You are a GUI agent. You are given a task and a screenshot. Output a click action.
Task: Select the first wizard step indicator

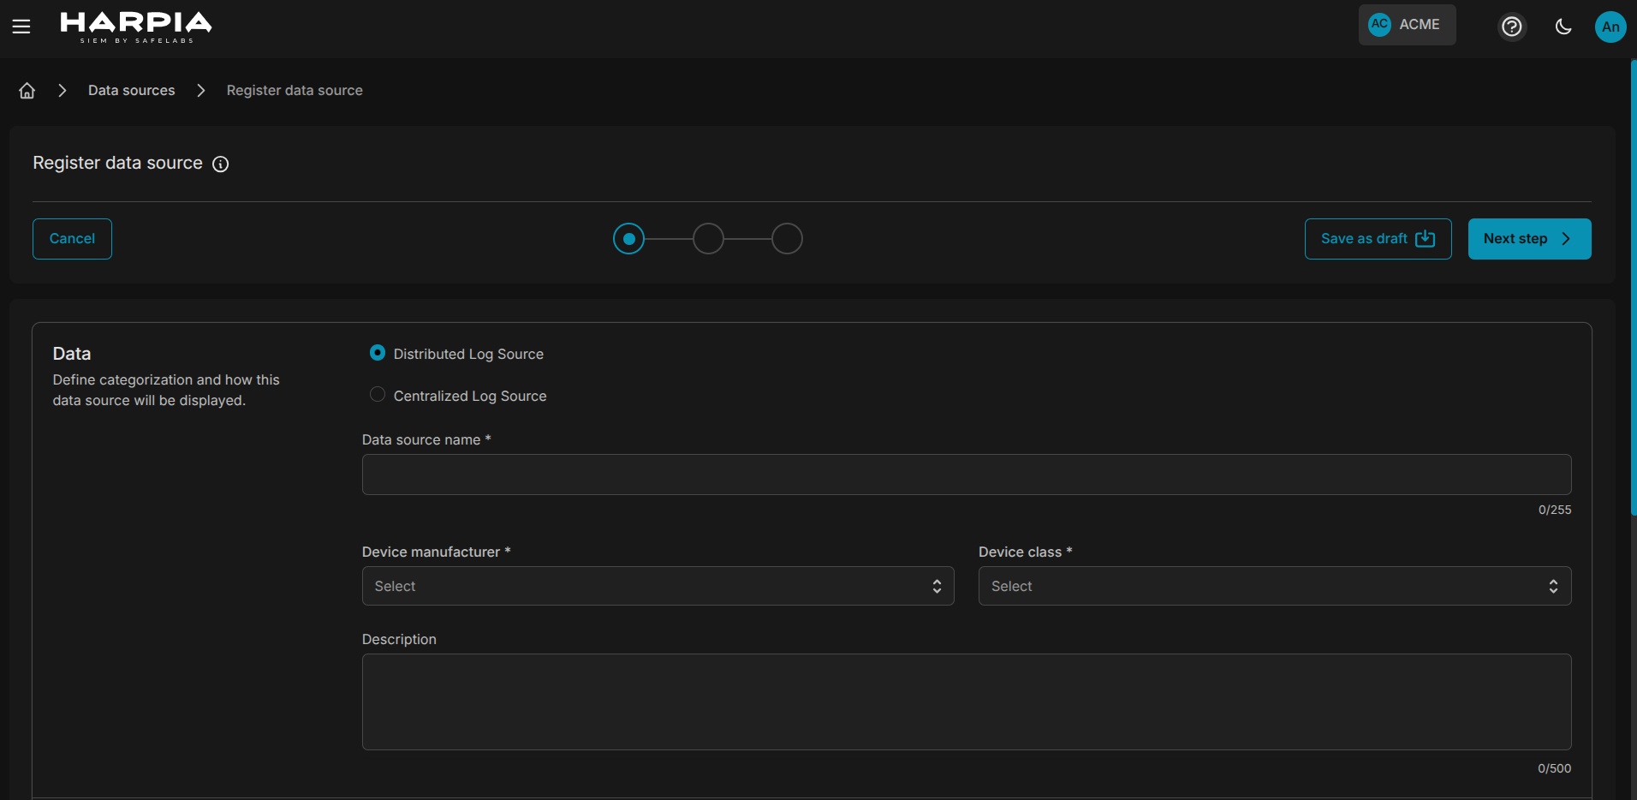click(x=629, y=239)
